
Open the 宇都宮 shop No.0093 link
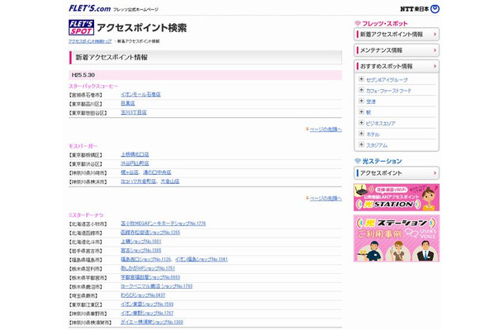[150, 277]
